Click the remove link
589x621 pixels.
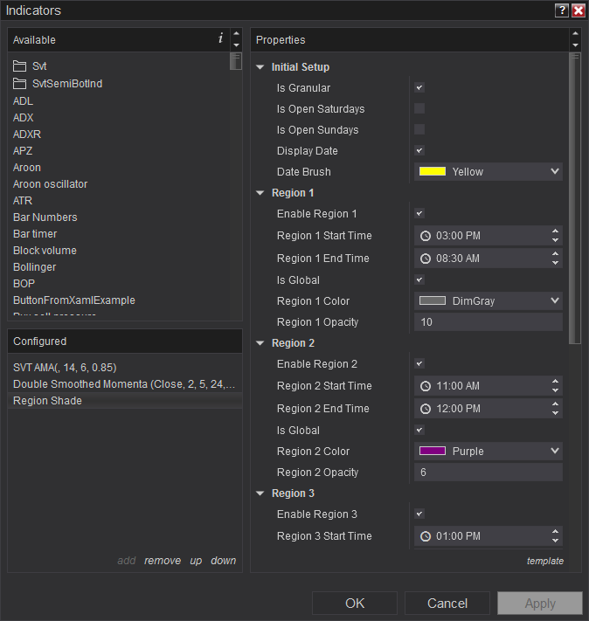click(163, 561)
